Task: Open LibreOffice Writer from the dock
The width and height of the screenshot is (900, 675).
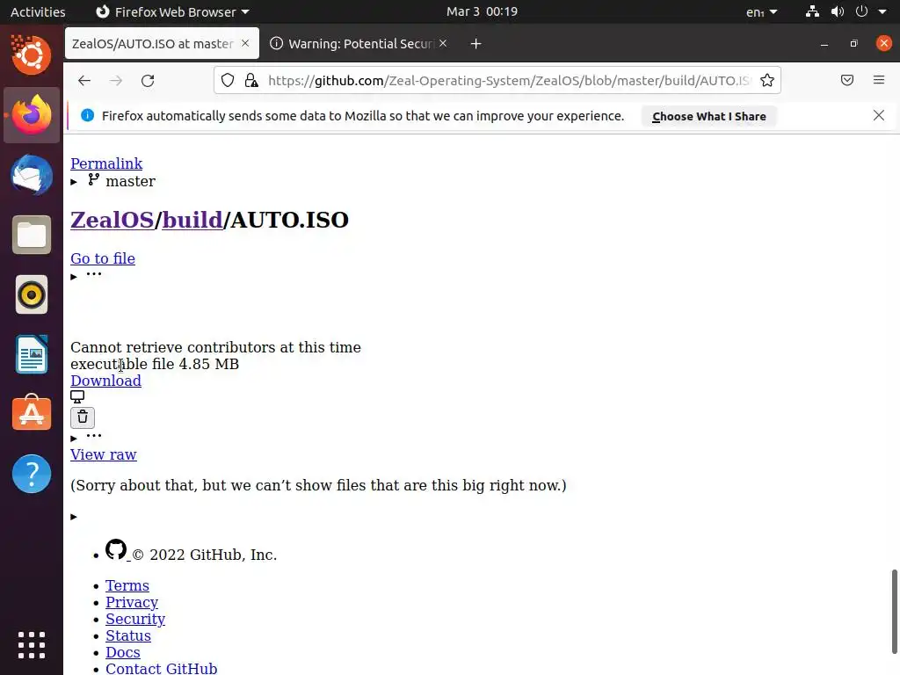Action: pyautogui.click(x=32, y=354)
